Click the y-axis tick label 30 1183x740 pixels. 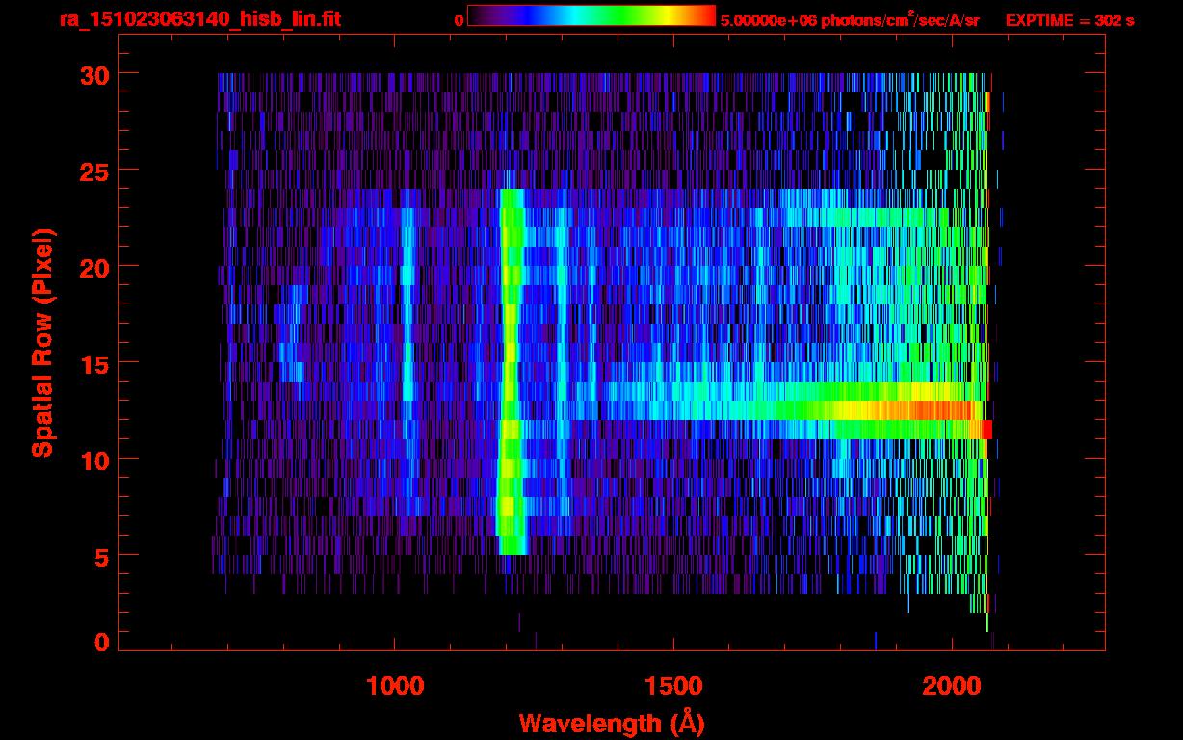[92, 74]
